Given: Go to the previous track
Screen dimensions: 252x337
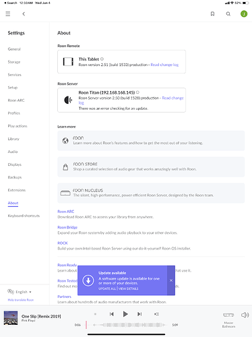Looking at the screenshot, I should coord(112,314).
